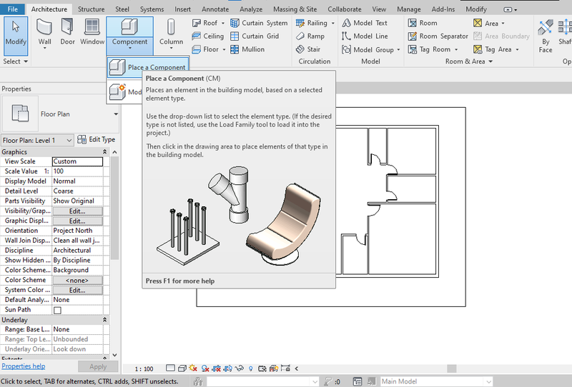Viewport: 572px width, 387px height.
Task: Open the Wall tool dropdown arrow
Action: coord(44,48)
